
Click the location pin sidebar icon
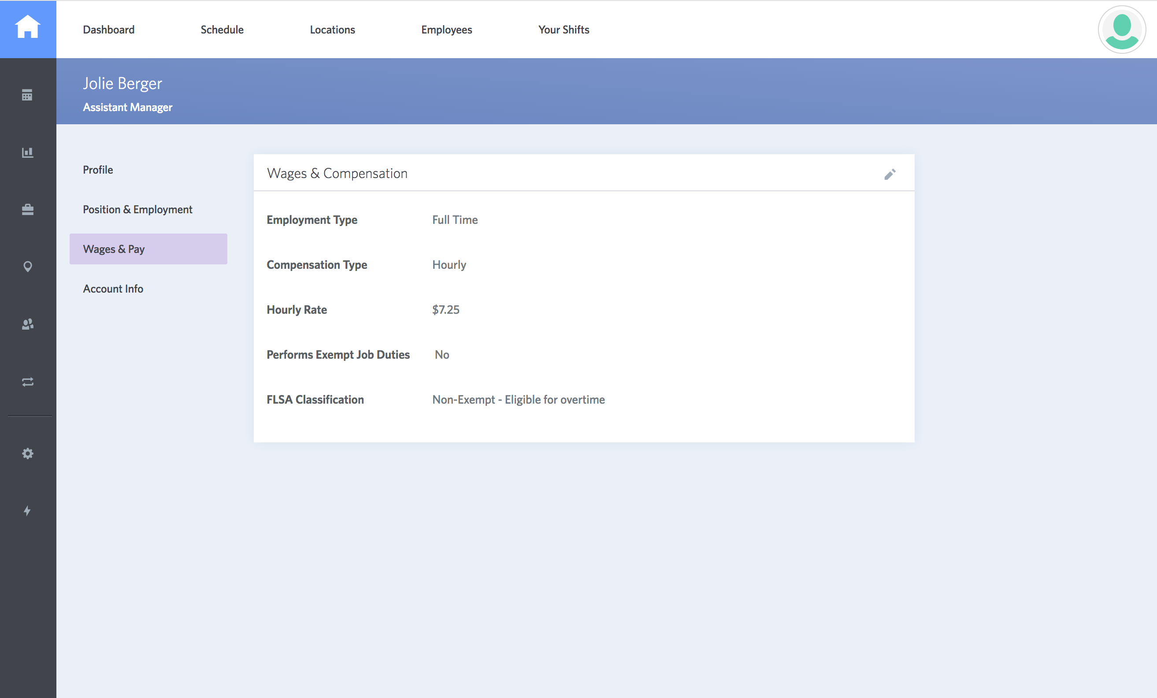pos(28,267)
